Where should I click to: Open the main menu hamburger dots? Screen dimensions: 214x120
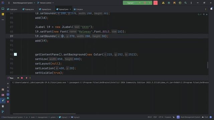click(9, 3)
